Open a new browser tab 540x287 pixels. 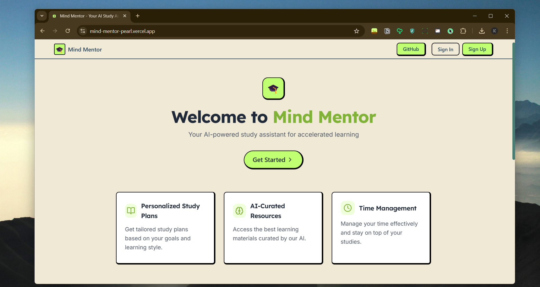(138, 16)
